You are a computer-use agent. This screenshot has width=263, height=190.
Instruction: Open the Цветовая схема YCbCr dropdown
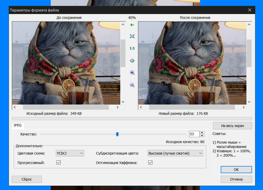pos(70,153)
